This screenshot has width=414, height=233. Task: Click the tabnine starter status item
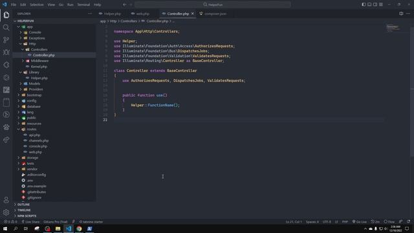coord(91,221)
